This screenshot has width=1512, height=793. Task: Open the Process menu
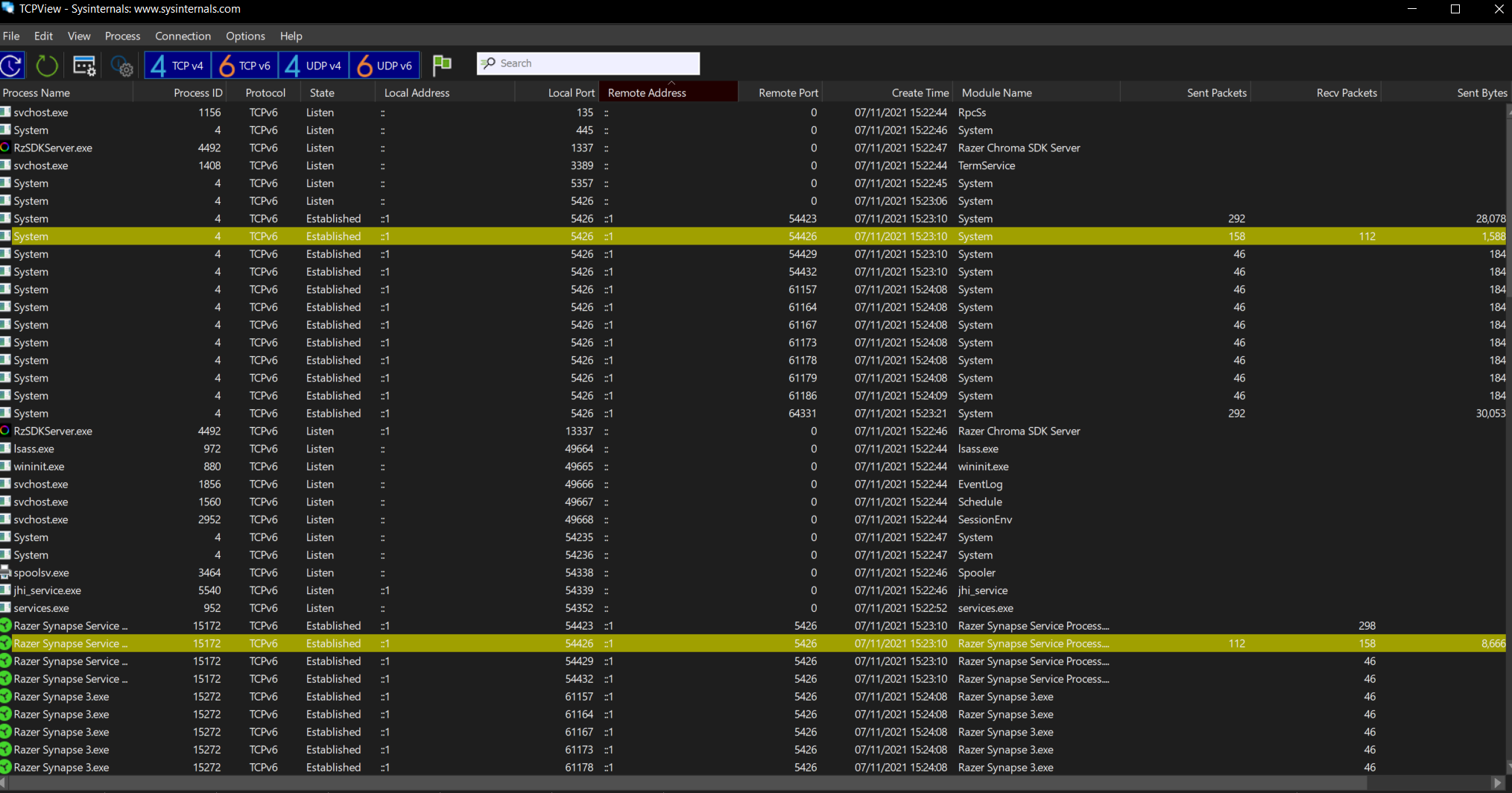[x=122, y=36]
